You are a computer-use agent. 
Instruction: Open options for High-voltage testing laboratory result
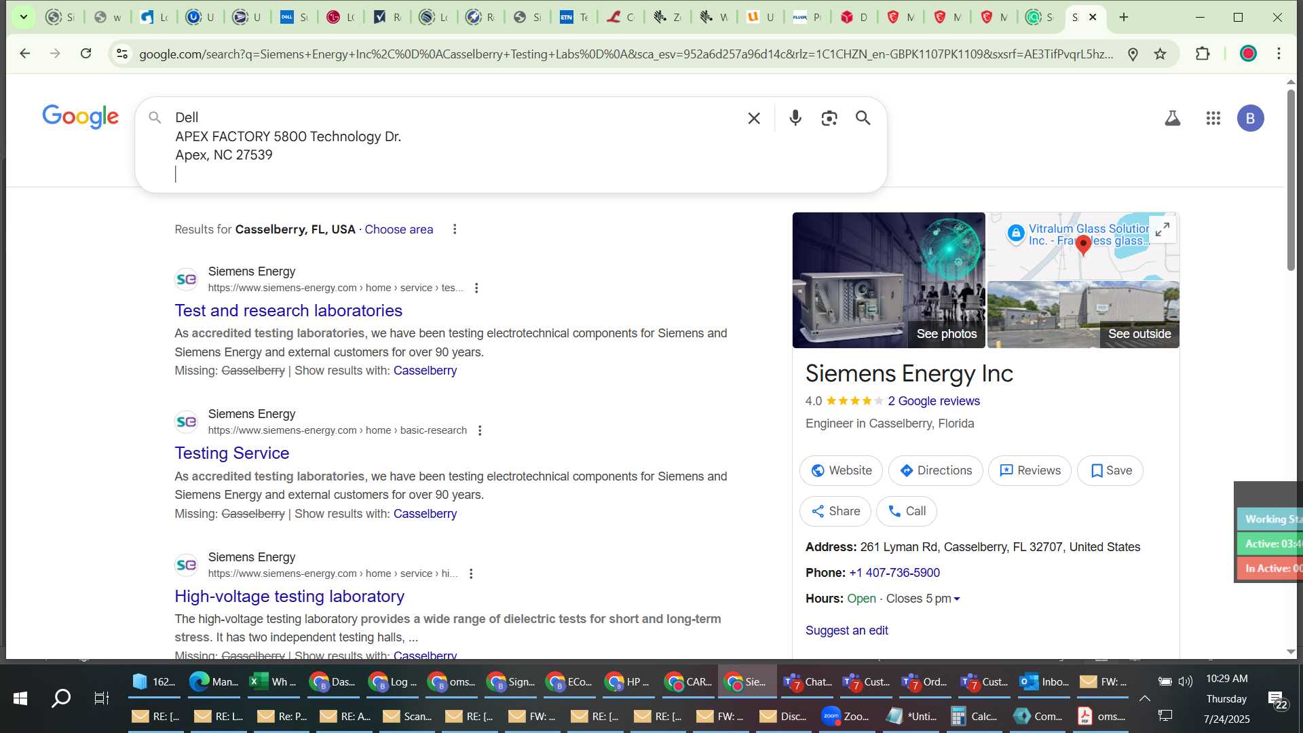point(471,574)
